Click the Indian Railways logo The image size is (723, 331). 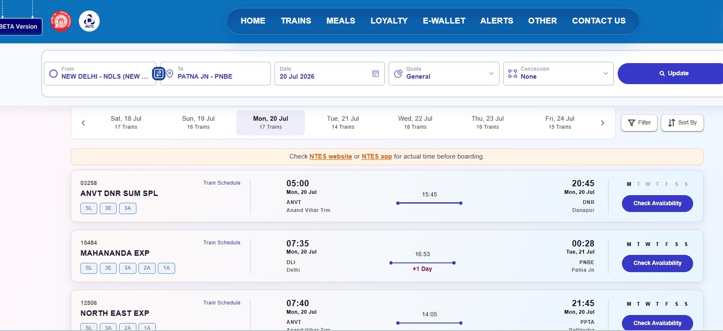point(61,21)
